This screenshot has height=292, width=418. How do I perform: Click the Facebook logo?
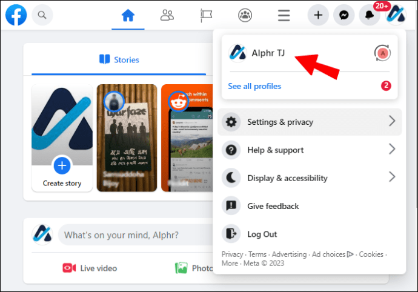tap(16, 15)
